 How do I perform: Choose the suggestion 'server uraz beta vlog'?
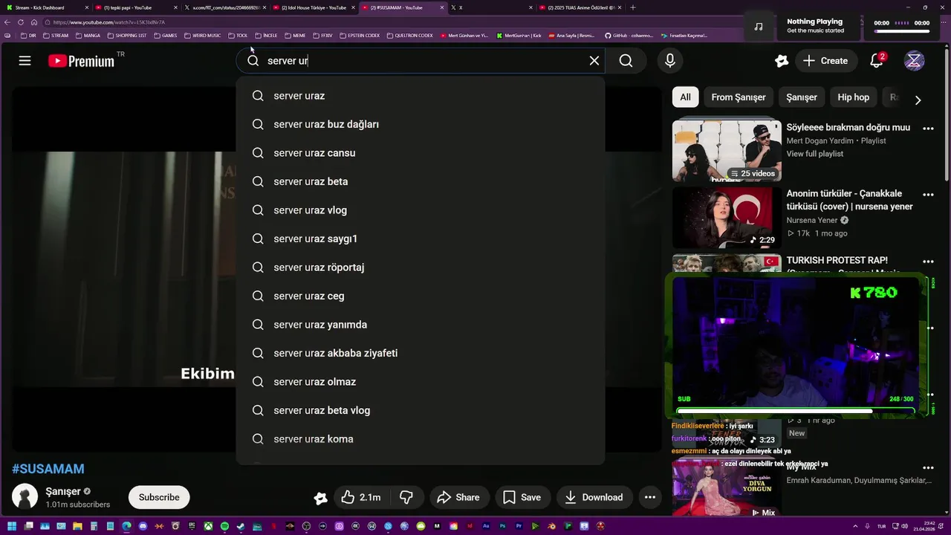[421, 410]
